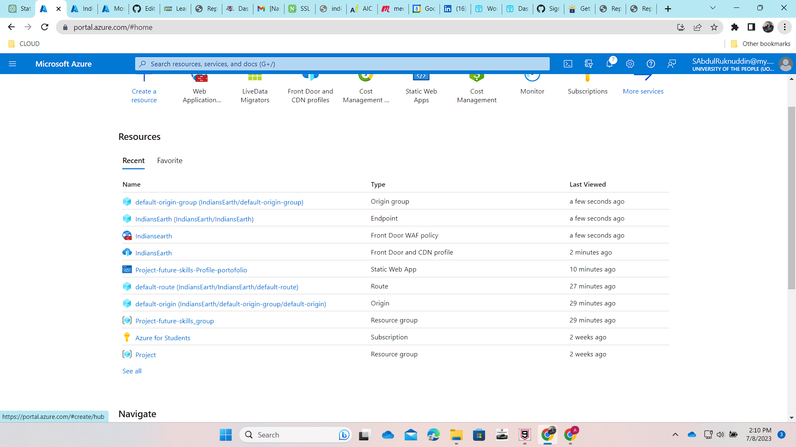Viewport: 796px width, 447px height.
Task: Switch to the Favorite tab
Action: [170, 161]
